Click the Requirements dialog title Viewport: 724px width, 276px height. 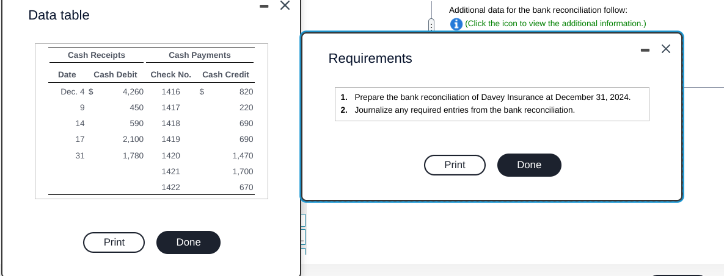(370, 58)
